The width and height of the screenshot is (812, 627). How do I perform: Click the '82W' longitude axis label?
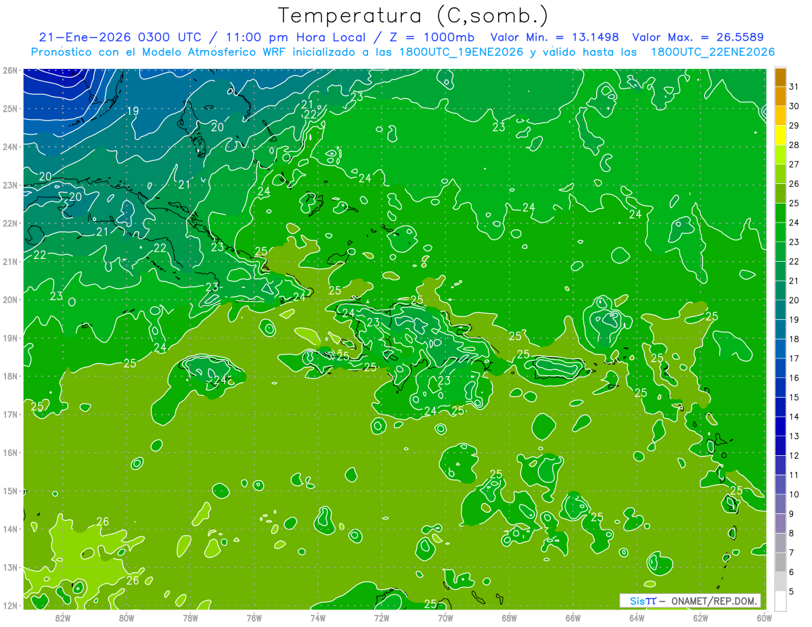coord(63,617)
